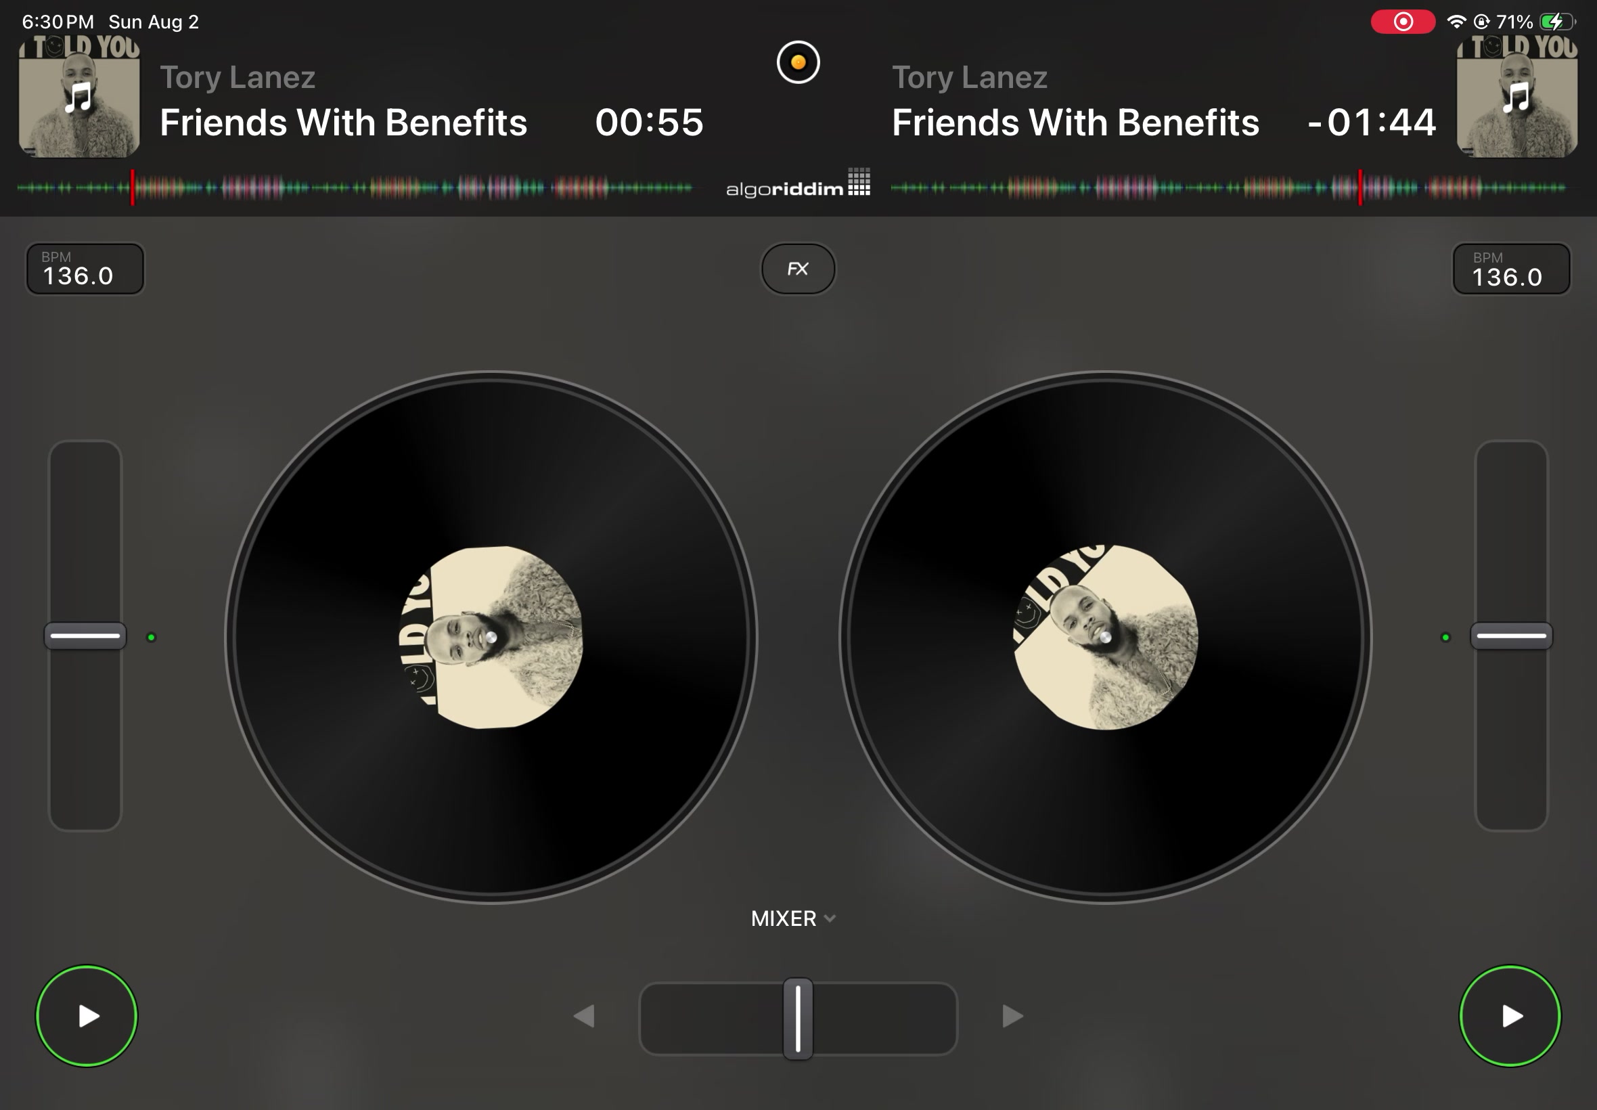Click the right deck waveform playhead
Screen dimensions: 1597x1110
(1360, 187)
